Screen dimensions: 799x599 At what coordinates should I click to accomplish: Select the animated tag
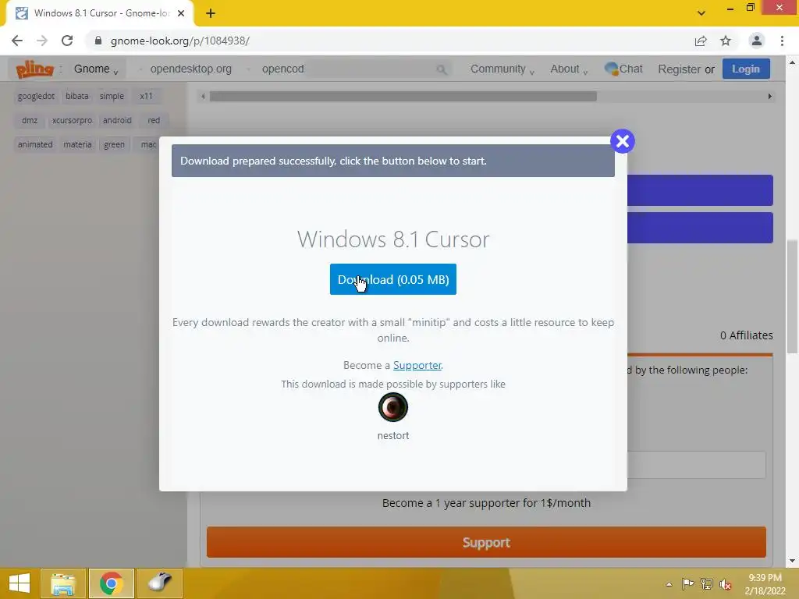(x=35, y=144)
